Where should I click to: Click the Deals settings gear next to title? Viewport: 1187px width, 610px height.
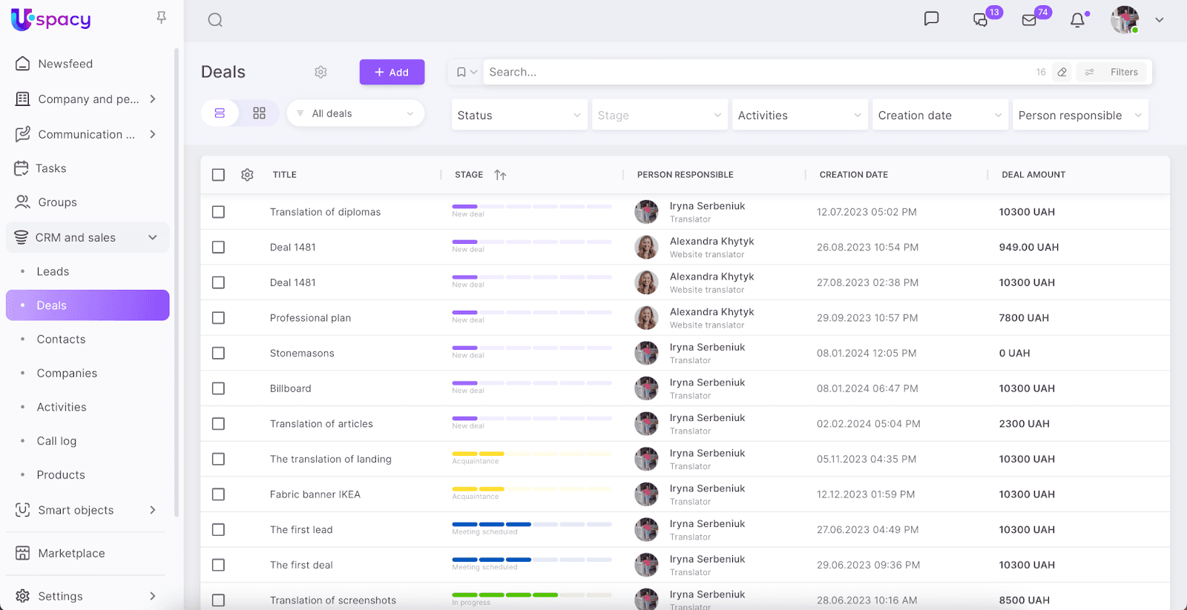point(320,72)
